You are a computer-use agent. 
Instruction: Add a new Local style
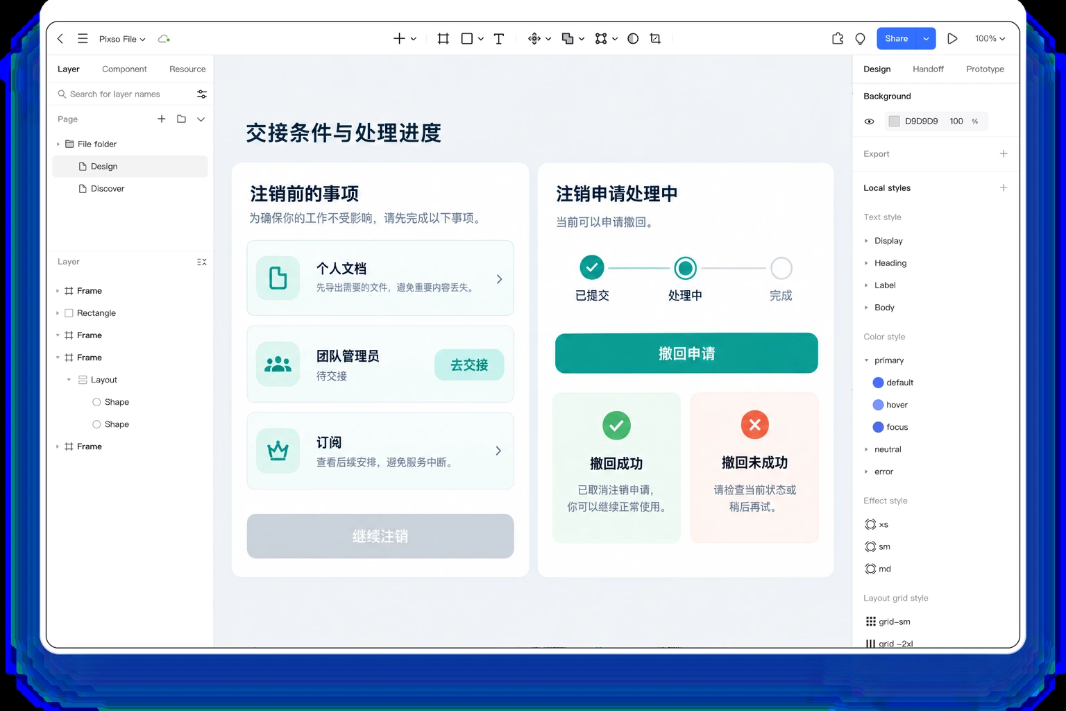point(1004,187)
